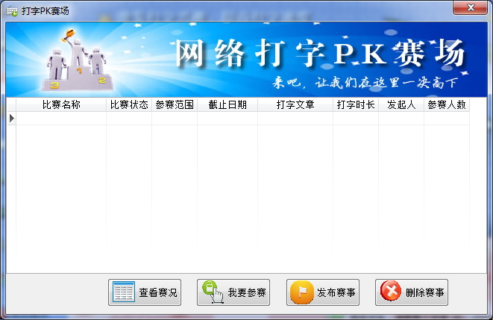The image size is (493, 320).
Task: Close the 打字PK赛场 window
Action: (x=470, y=7)
